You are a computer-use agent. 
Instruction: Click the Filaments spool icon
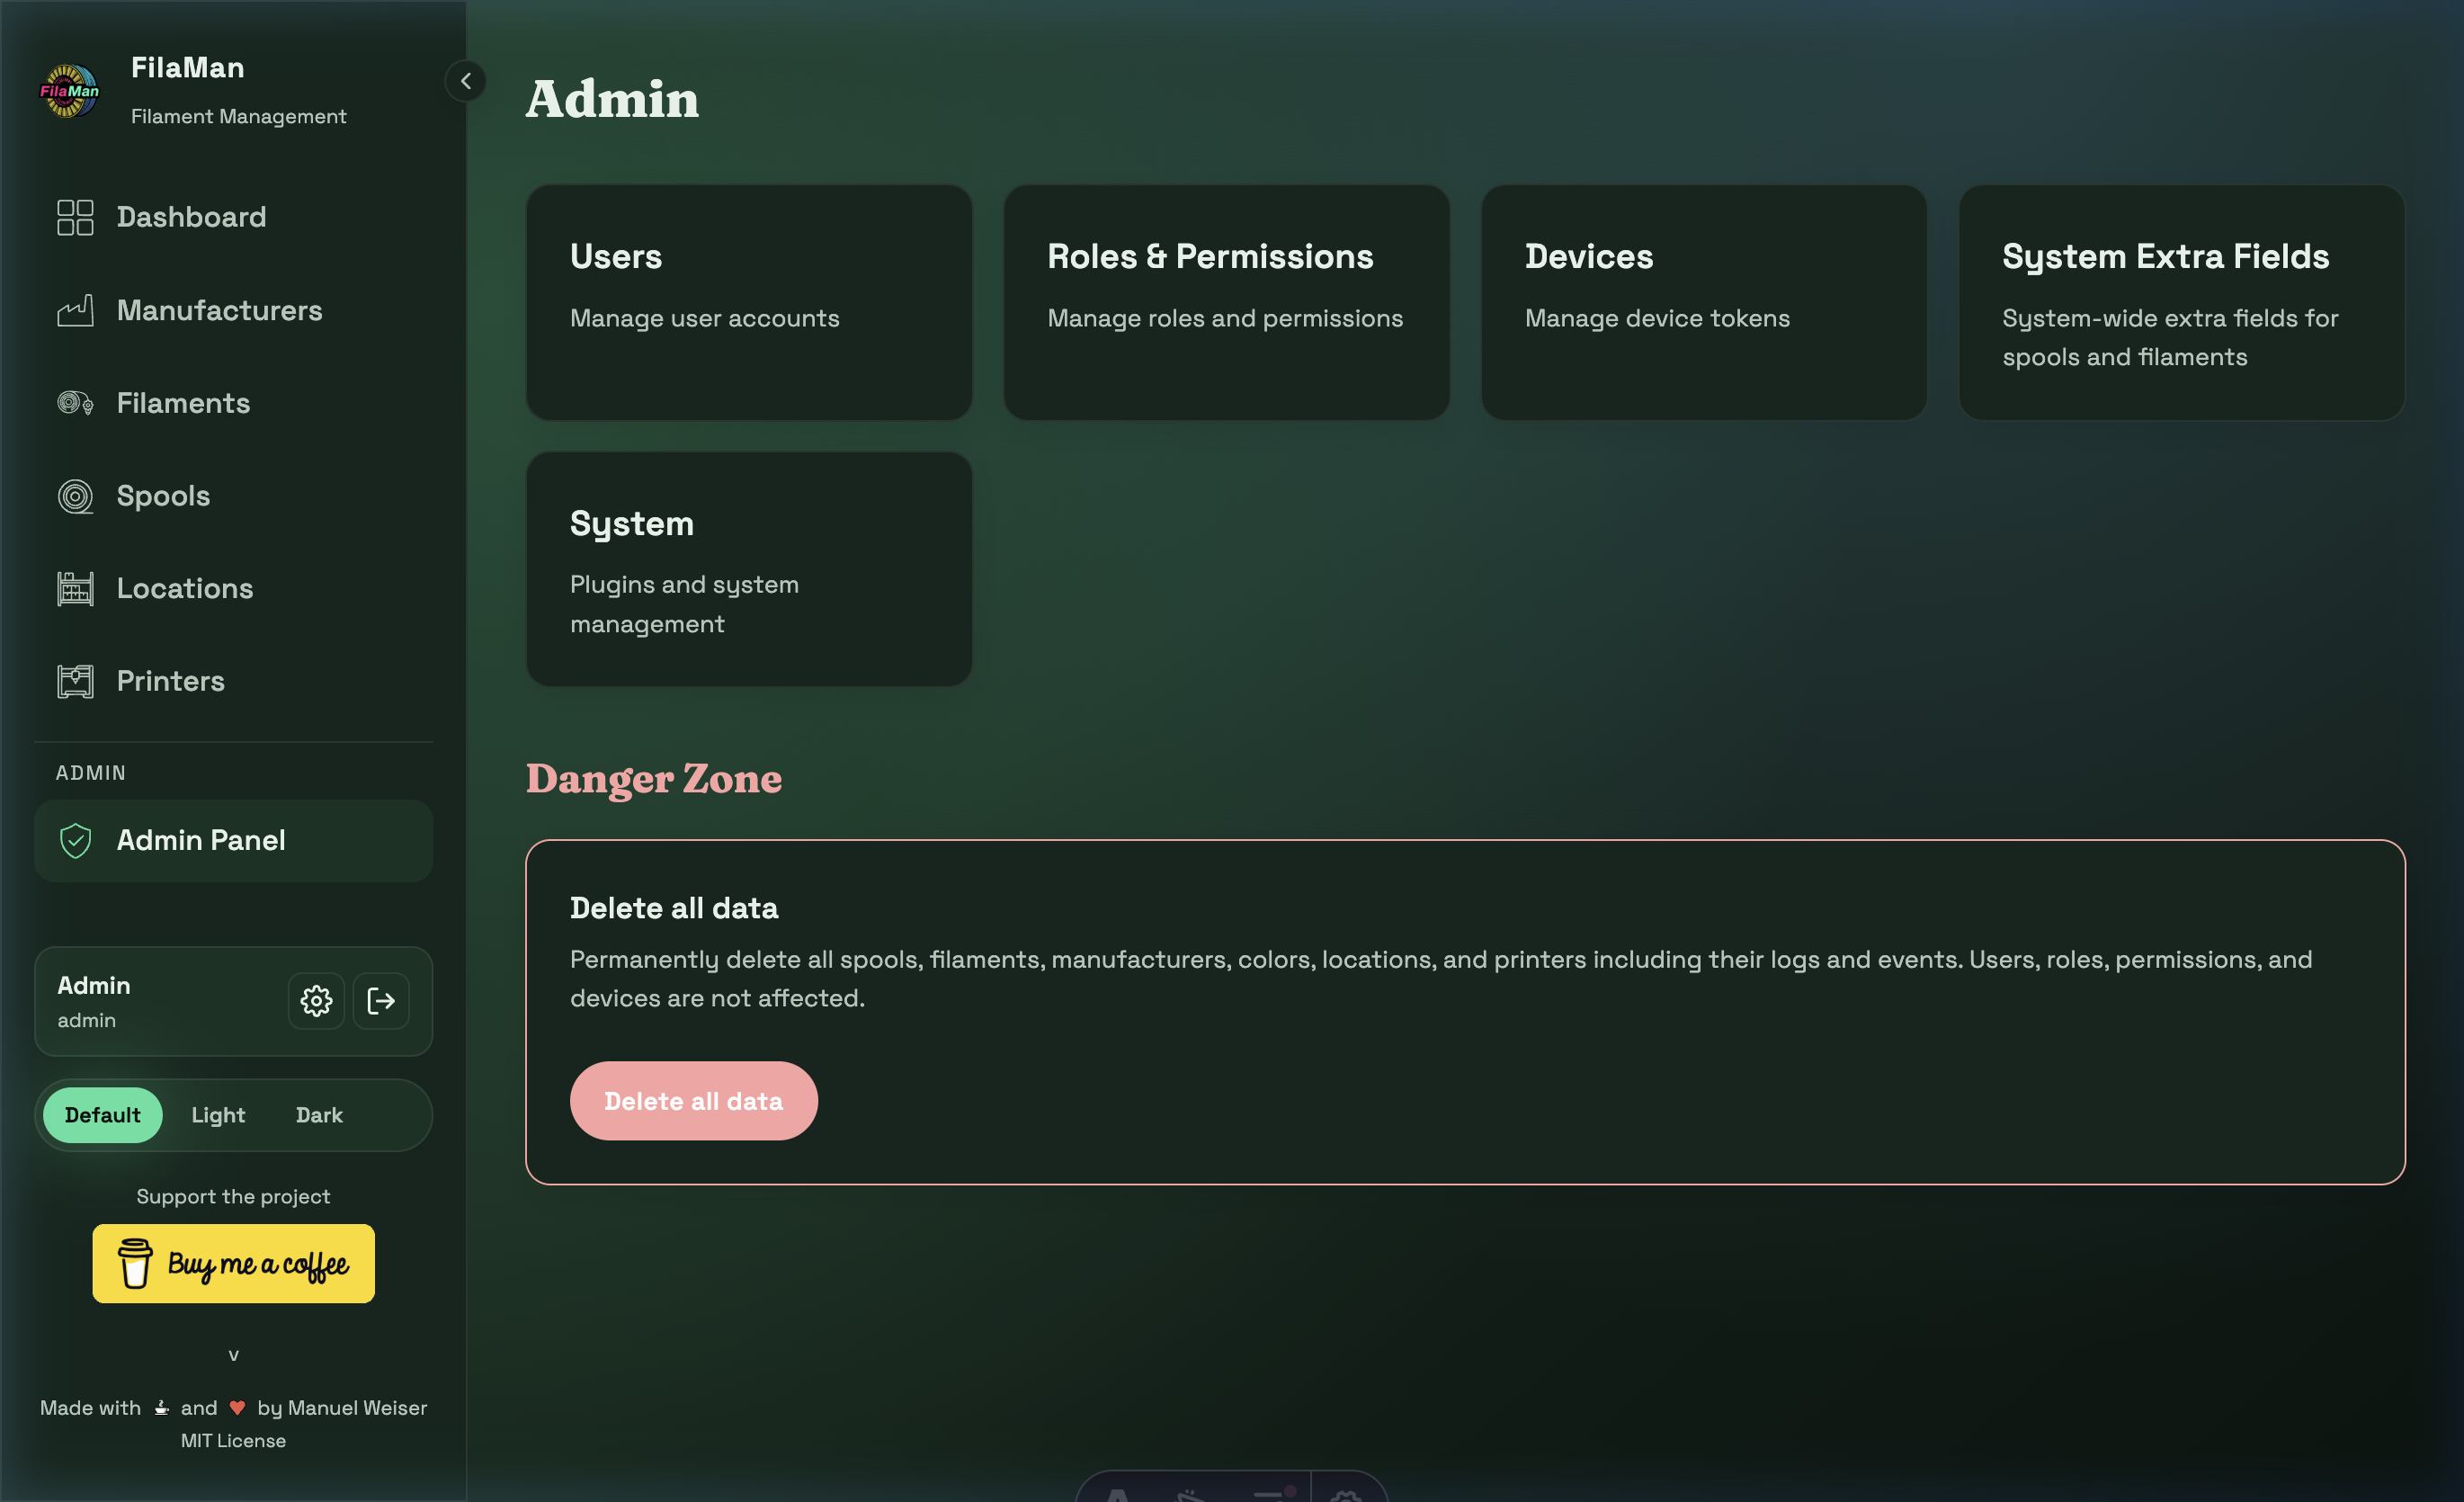(x=72, y=403)
